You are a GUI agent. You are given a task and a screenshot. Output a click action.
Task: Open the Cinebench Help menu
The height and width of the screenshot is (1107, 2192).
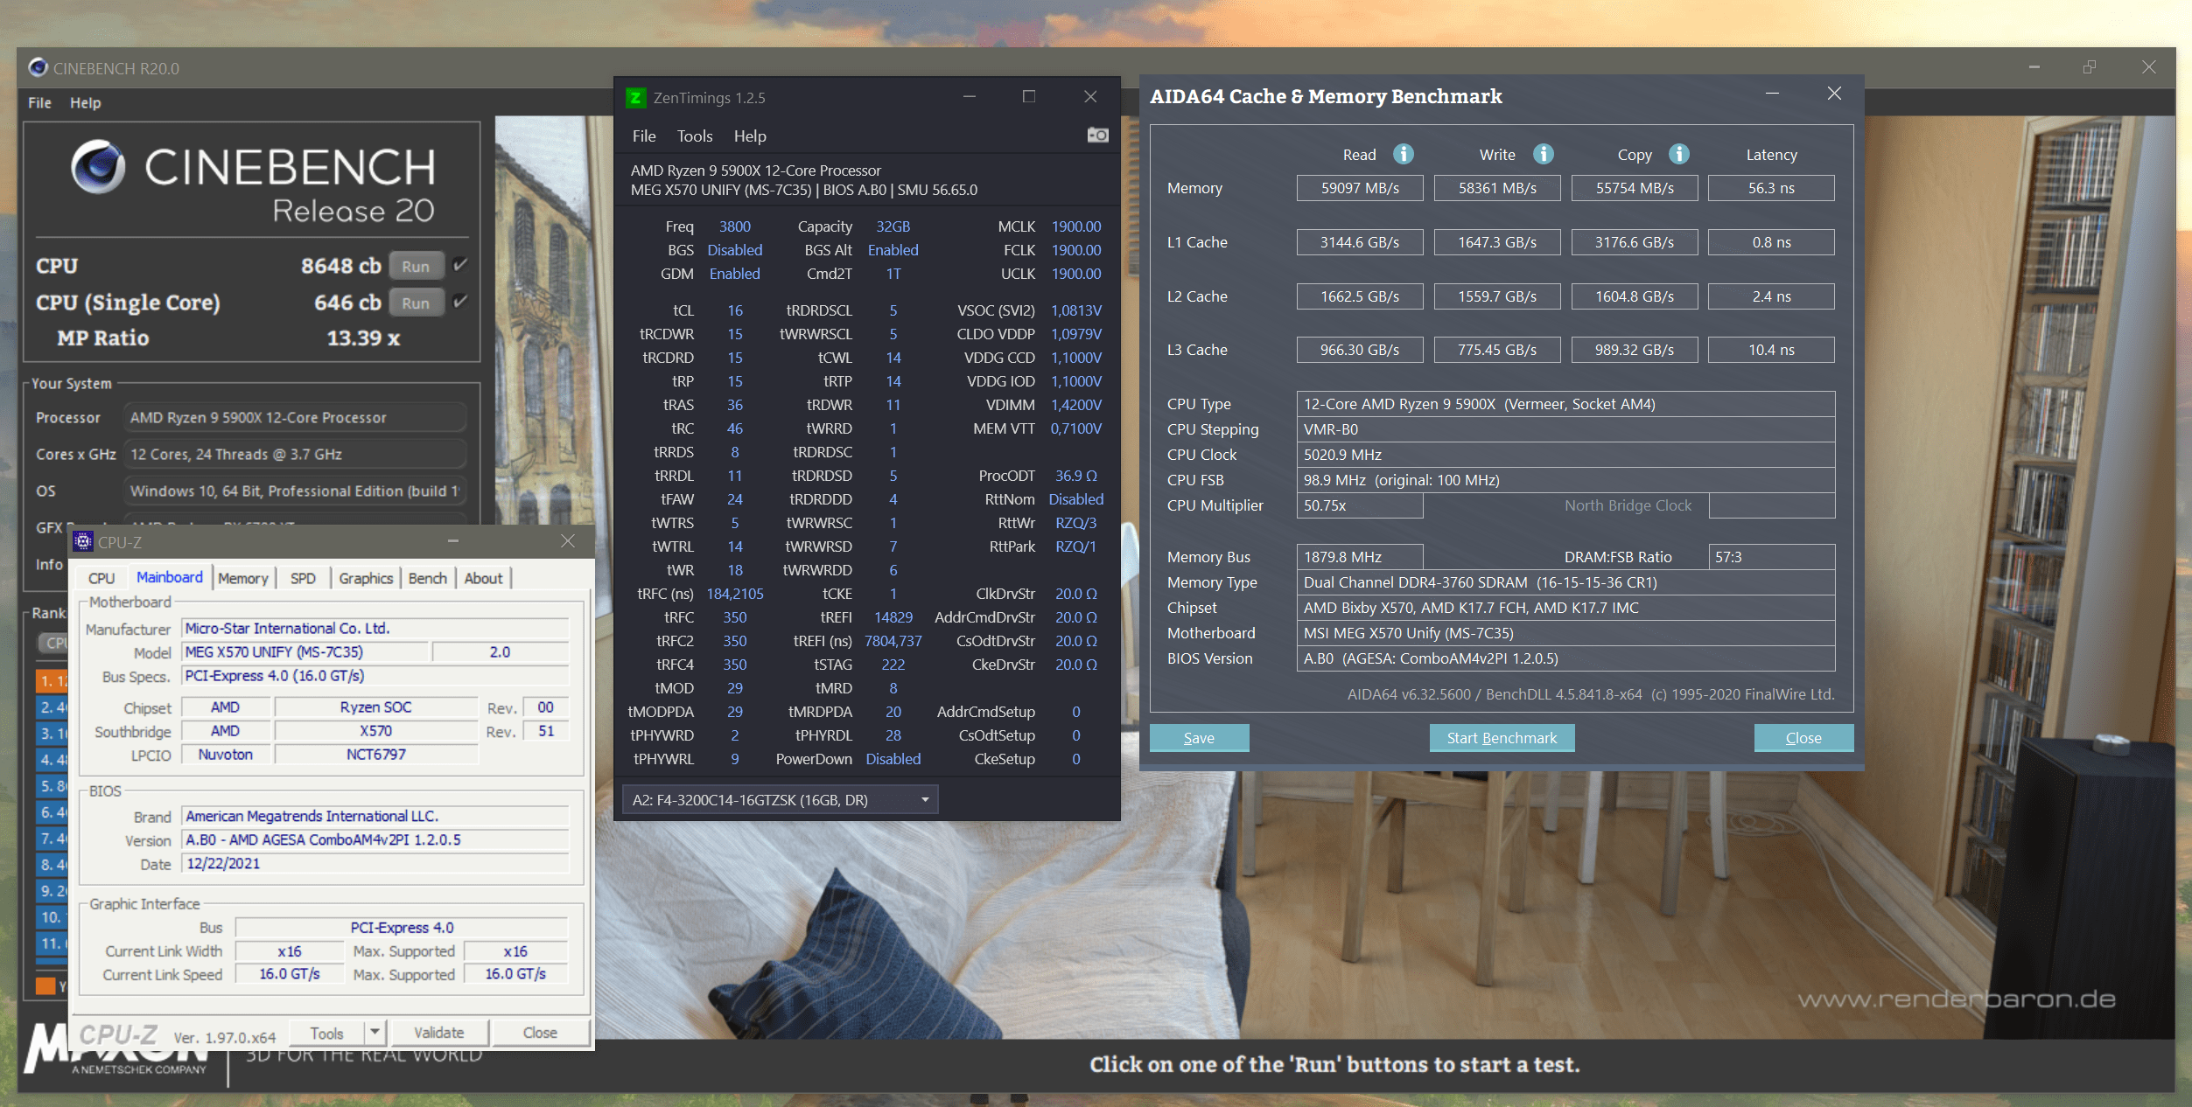coord(86,102)
